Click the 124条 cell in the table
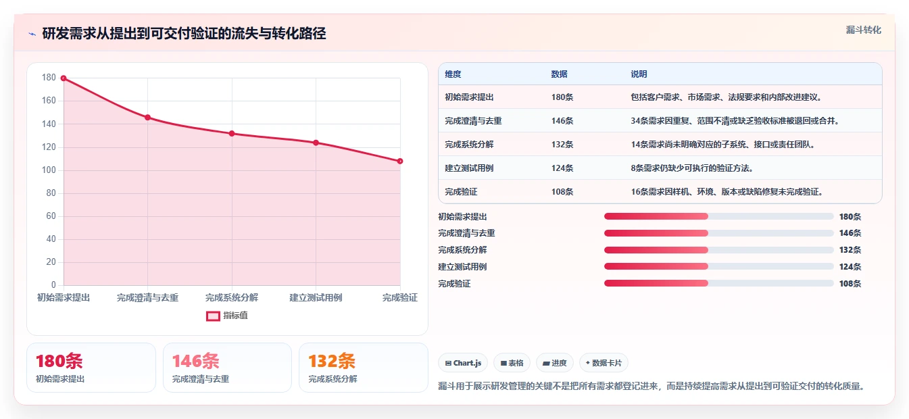Screen dimensions: 909x419 point(562,168)
